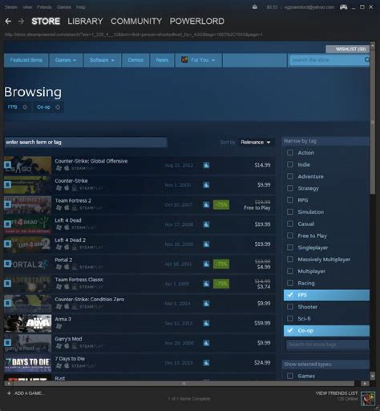Click the horizontal scrollbar thumb at bottom
Image resolution: width=380 pixels, height=411 pixels.
click(184, 384)
